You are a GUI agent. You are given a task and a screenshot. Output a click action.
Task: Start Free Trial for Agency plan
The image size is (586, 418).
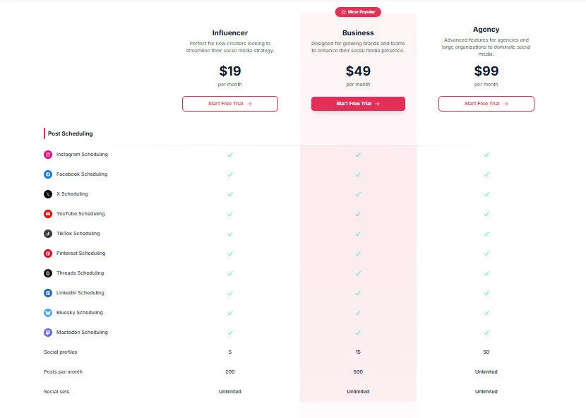[486, 104]
